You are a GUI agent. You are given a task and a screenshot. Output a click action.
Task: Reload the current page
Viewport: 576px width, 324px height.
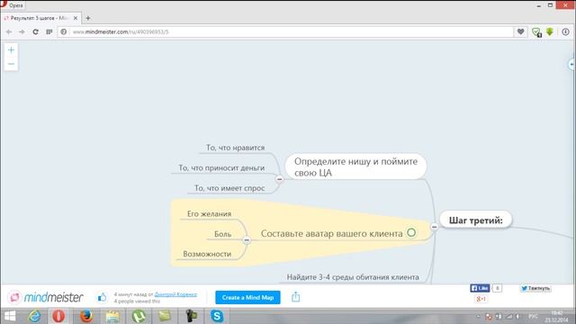(35, 32)
